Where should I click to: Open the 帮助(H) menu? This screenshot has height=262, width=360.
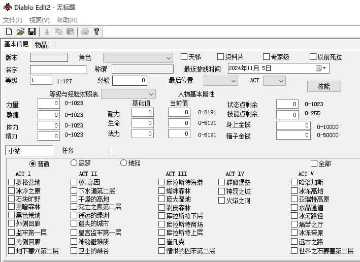(67, 20)
